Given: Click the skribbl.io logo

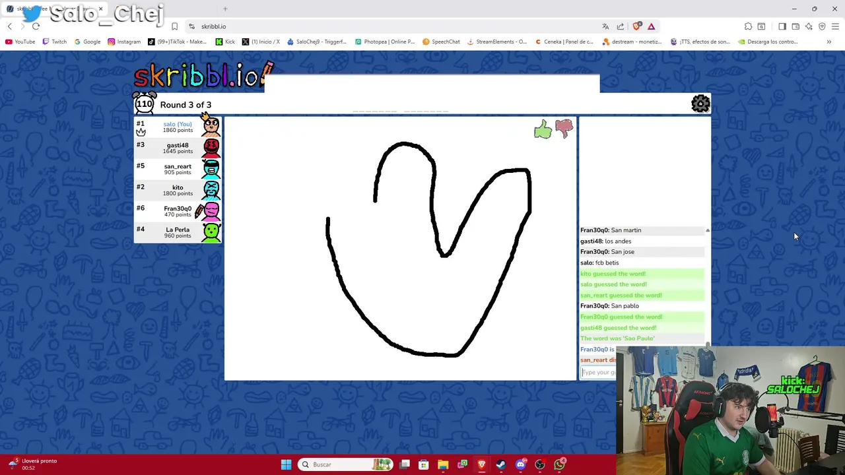Looking at the screenshot, I should [203, 76].
